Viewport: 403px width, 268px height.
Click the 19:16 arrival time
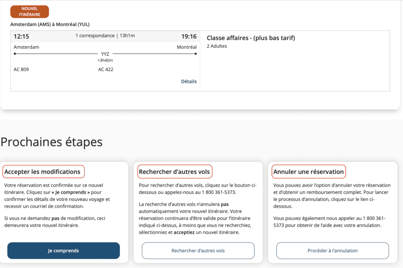[189, 37]
